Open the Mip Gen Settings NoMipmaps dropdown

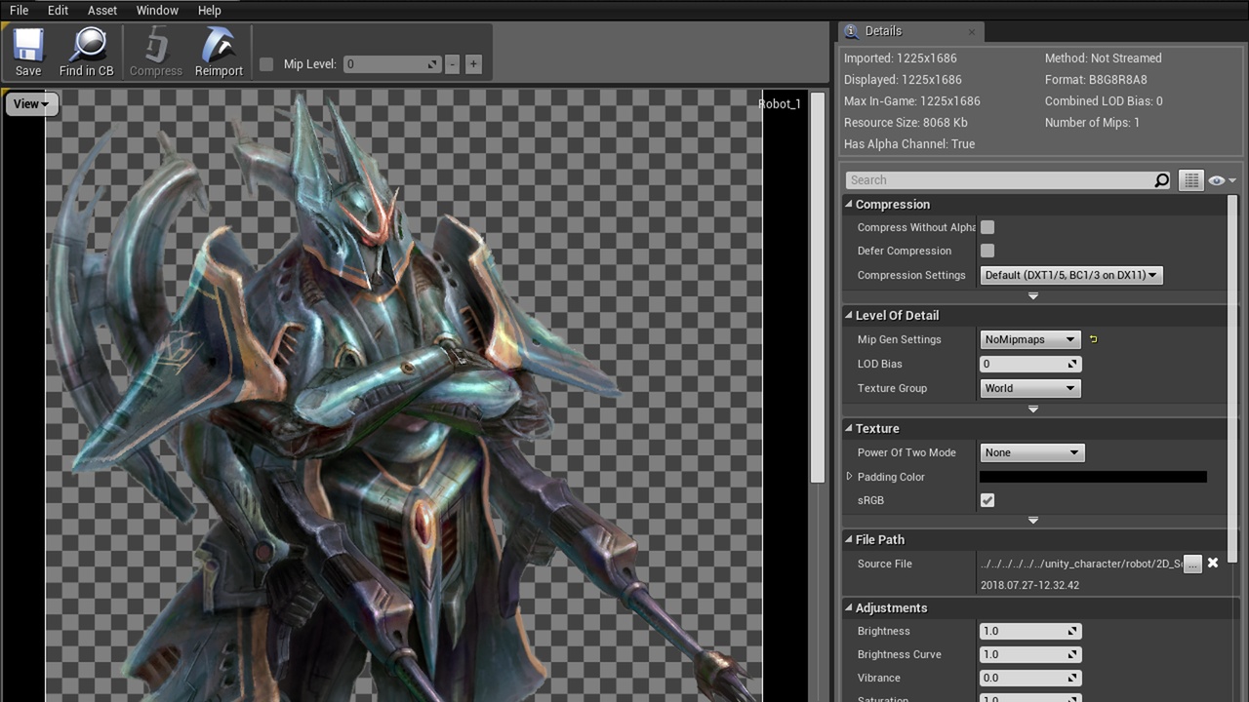pos(1029,339)
